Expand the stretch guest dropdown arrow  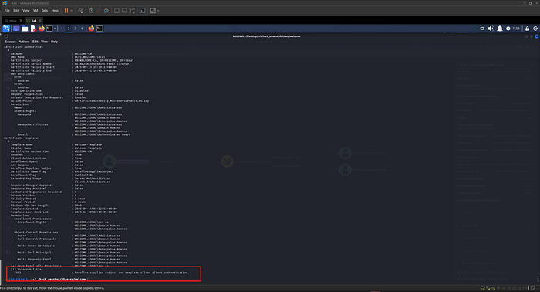coord(158,11)
